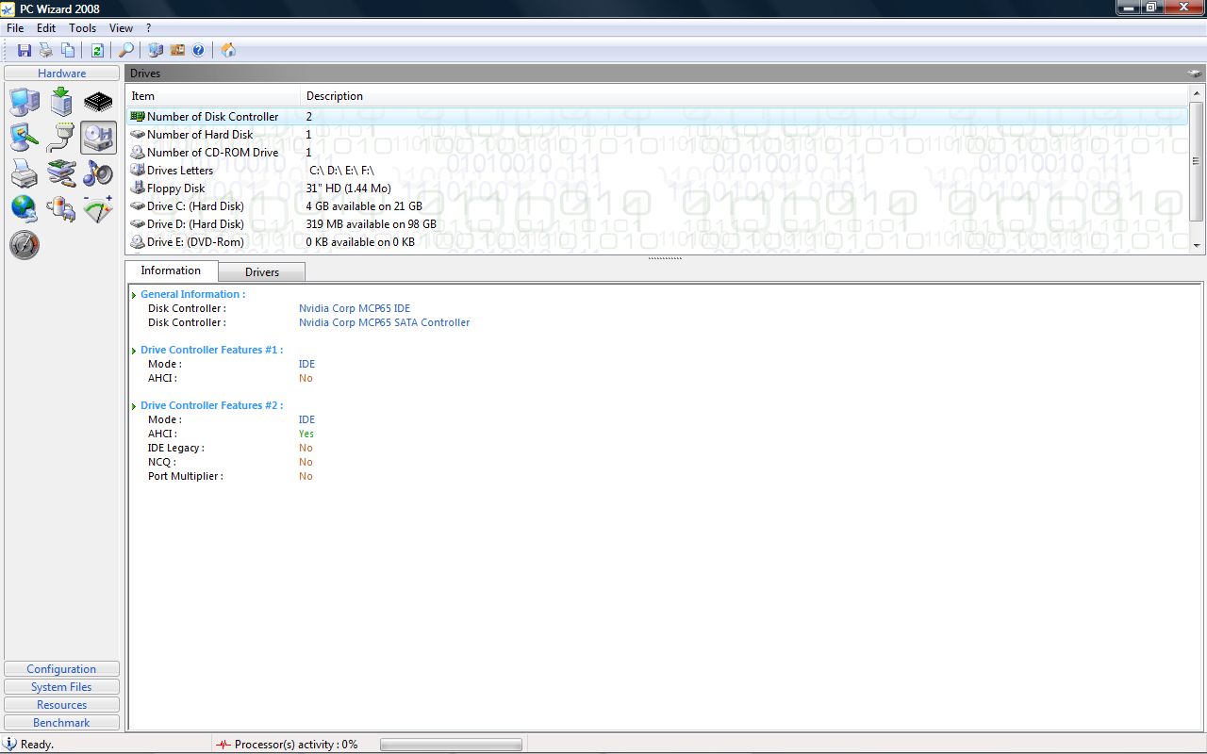
Task: Select Number of Hard Disk row
Action: pyautogui.click(x=657, y=135)
